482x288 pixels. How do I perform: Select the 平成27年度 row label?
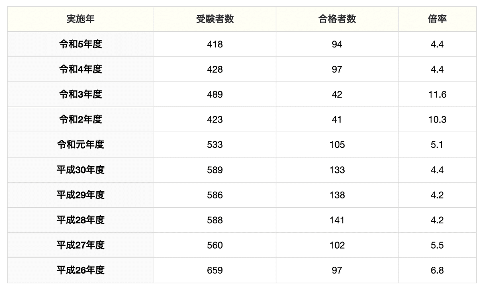80,245
